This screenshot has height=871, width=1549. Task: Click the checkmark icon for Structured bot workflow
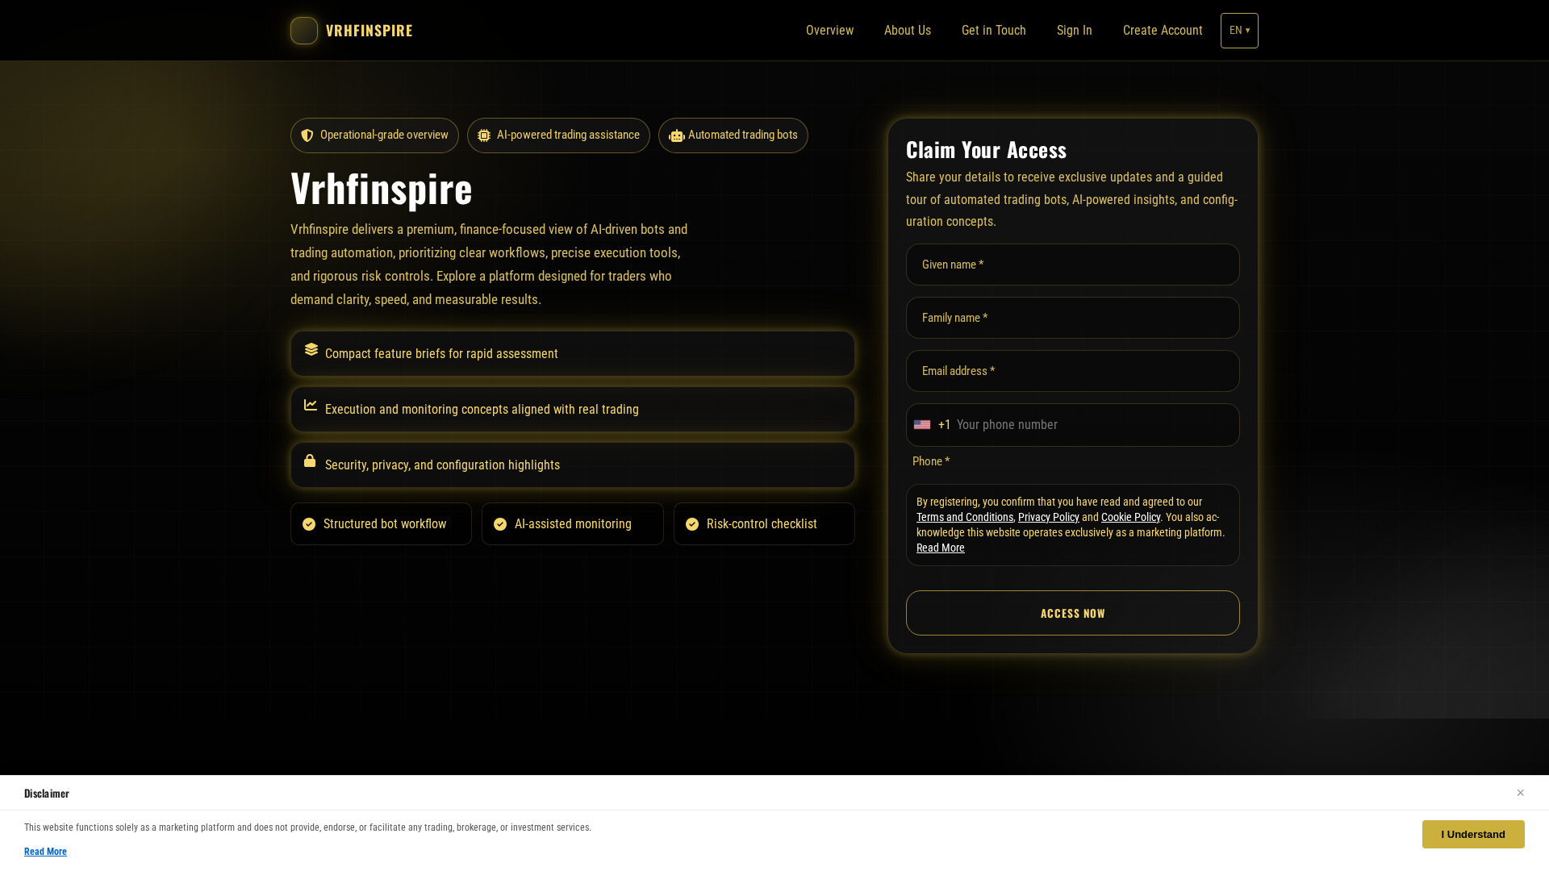(309, 524)
